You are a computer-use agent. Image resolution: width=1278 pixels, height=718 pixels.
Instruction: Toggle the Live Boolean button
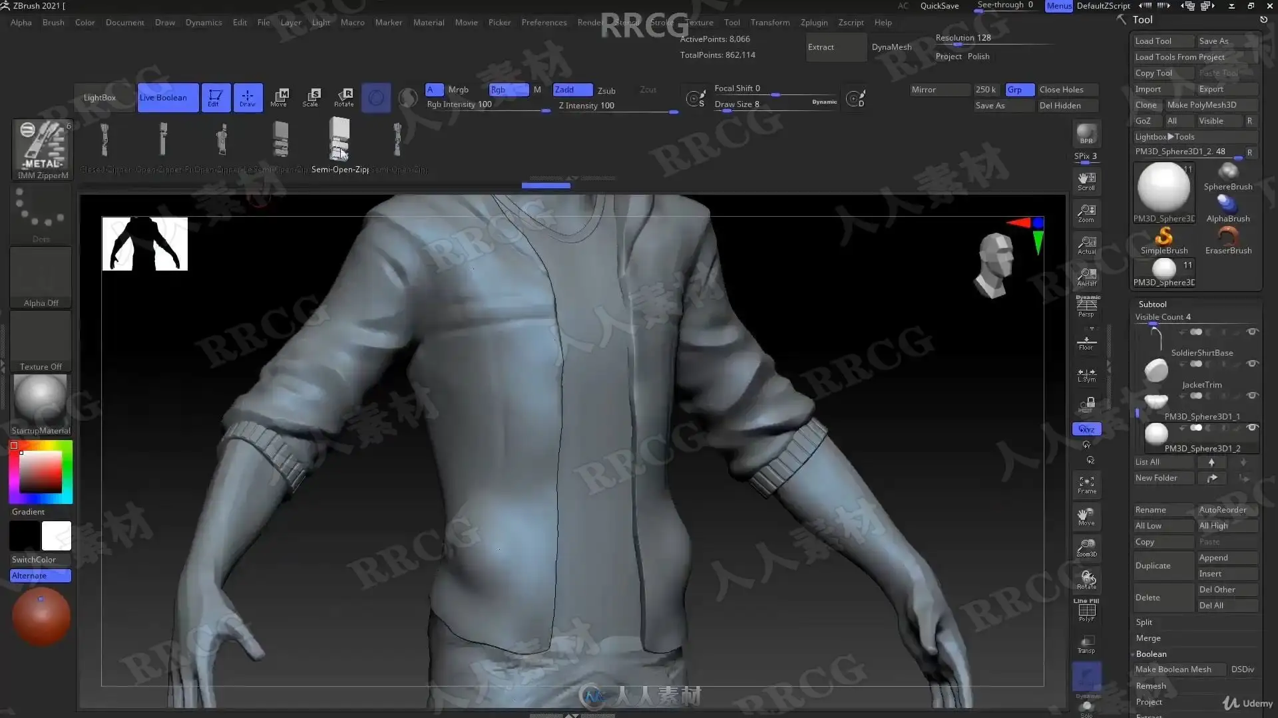coord(168,98)
